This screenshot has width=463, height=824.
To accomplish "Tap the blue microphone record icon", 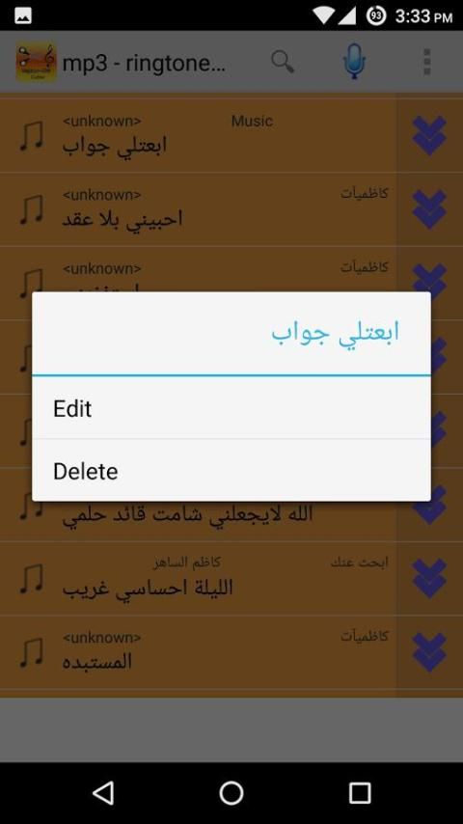I will coord(354,62).
